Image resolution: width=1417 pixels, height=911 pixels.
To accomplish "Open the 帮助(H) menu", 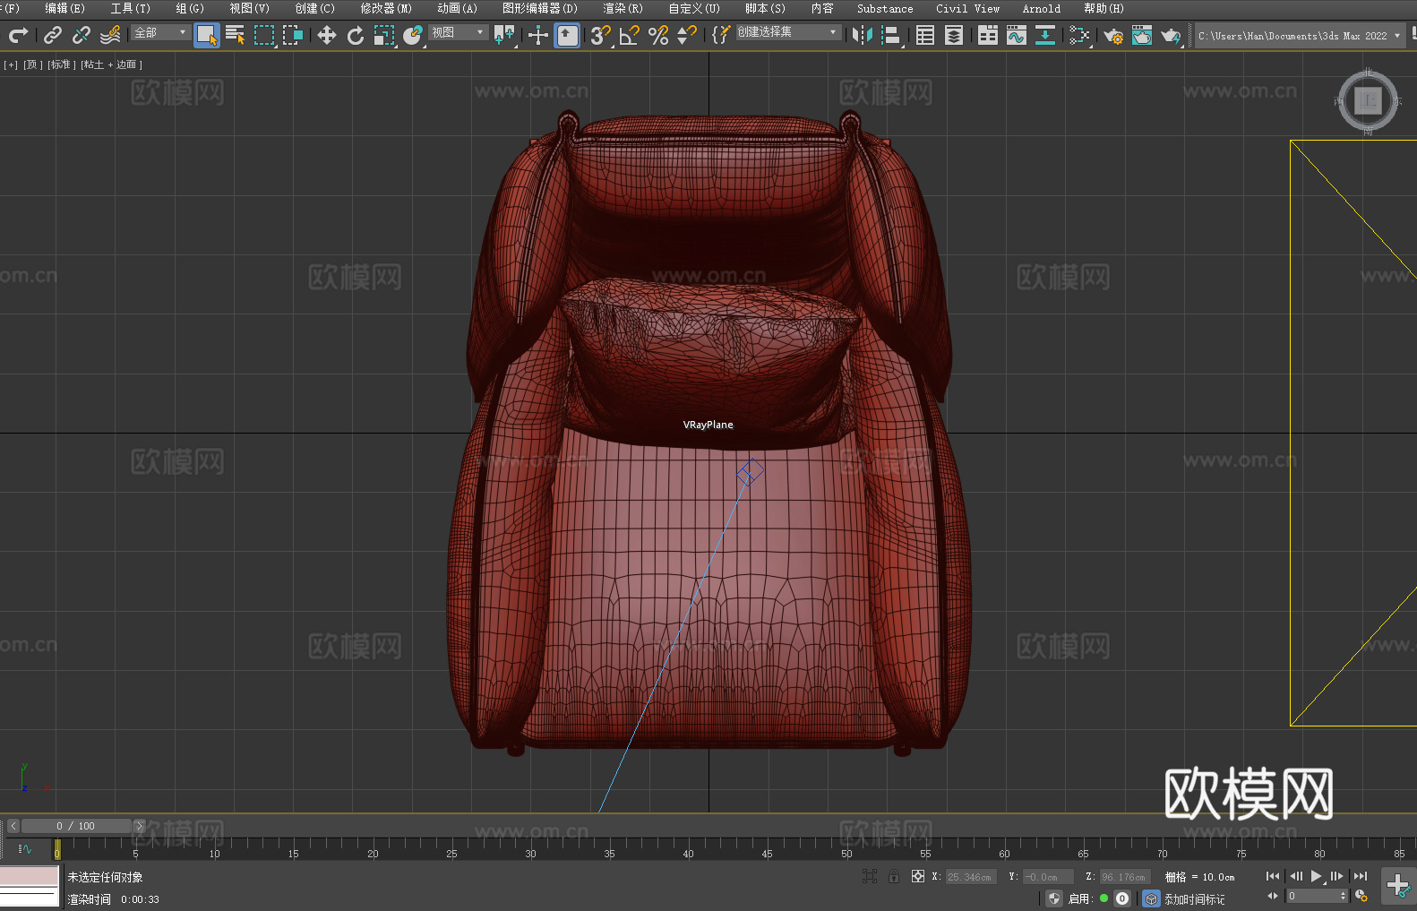I will [x=1104, y=8].
